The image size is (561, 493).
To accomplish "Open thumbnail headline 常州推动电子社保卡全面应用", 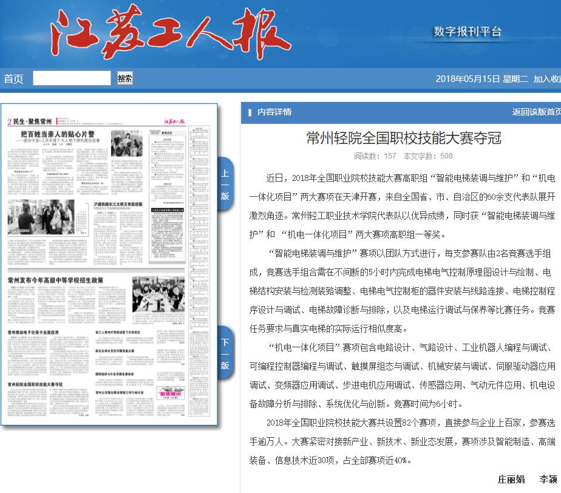I will pyautogui.click(x=33, y=332).
